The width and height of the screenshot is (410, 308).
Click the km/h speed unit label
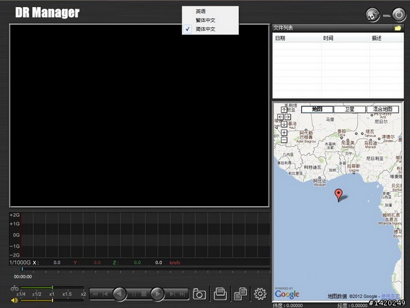(175, 263)
